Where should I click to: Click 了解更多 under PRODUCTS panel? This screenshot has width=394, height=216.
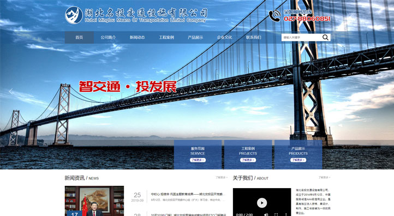(299, 160)
